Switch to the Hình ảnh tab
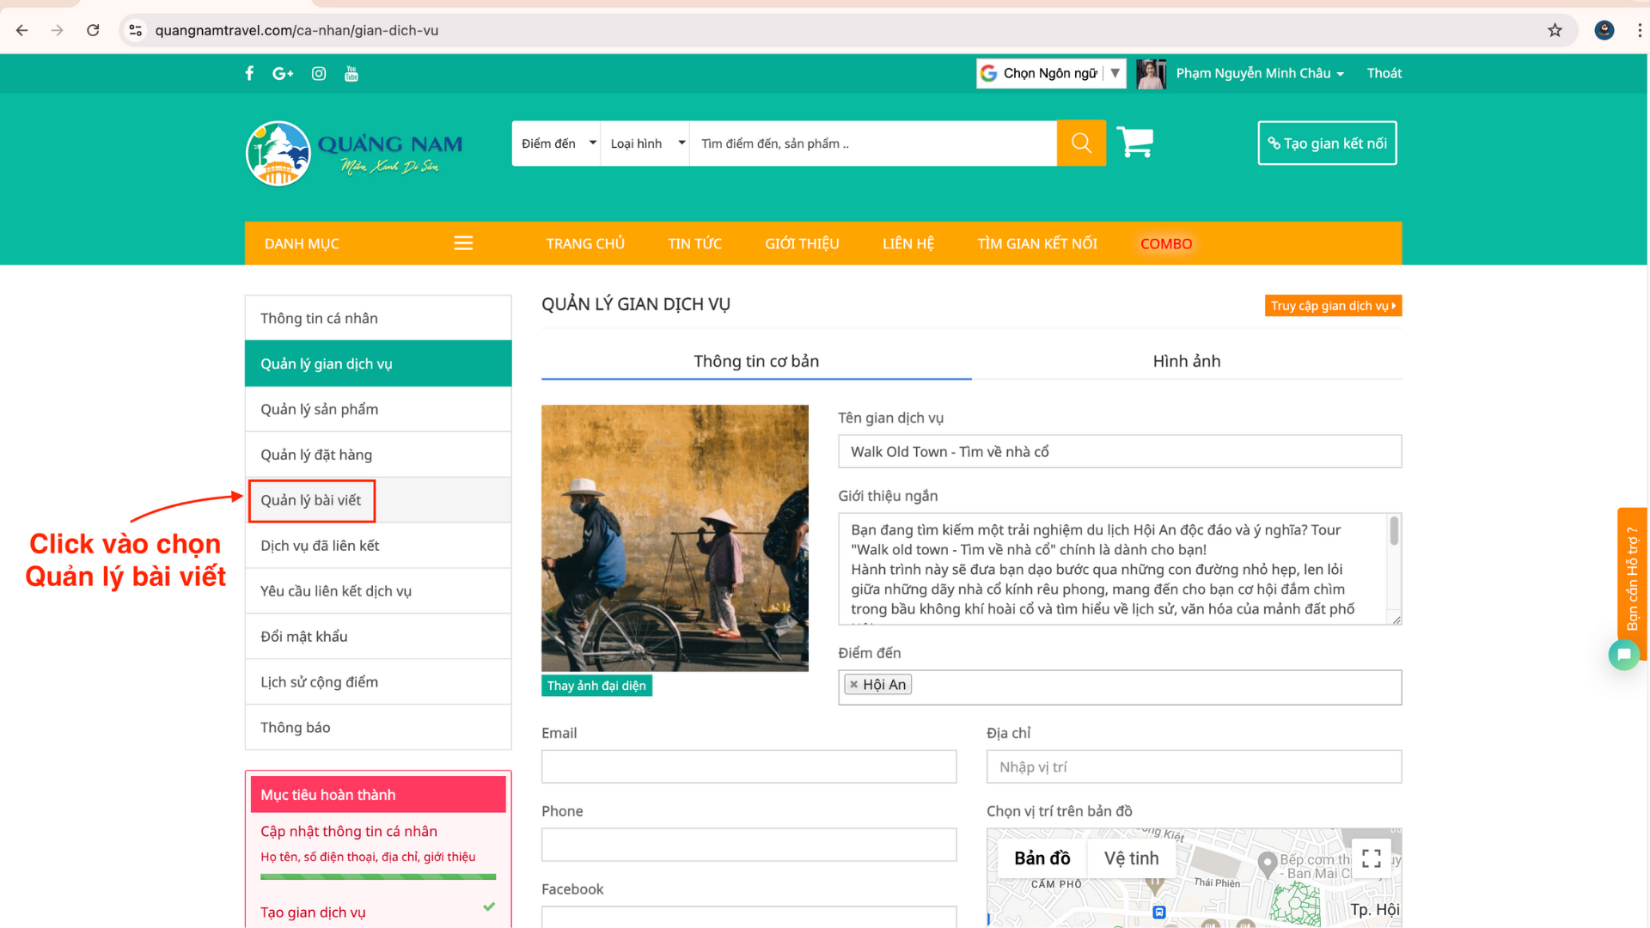The image size is (1650, 928). [x=1186, y=361]
